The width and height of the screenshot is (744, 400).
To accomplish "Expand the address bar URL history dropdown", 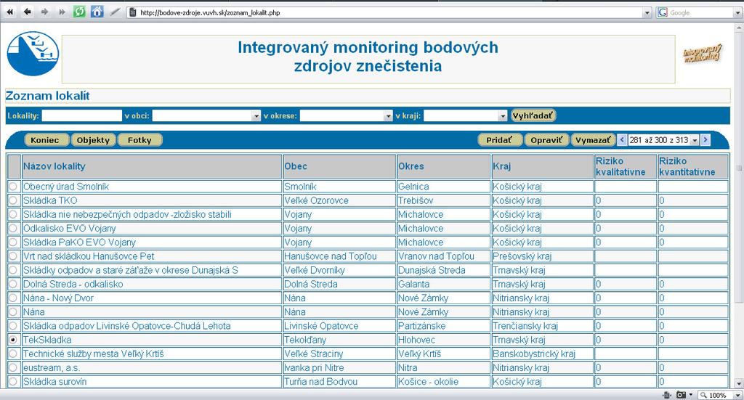I will point(647,13).
